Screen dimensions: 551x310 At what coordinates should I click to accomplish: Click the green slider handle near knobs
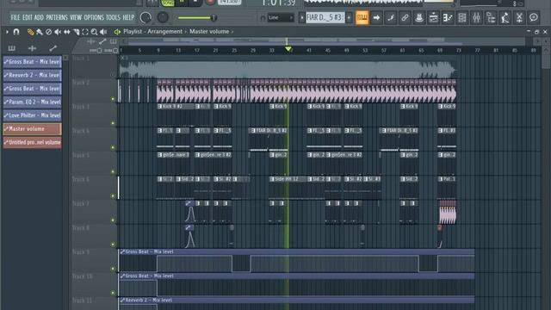click(x=214, y=17)
